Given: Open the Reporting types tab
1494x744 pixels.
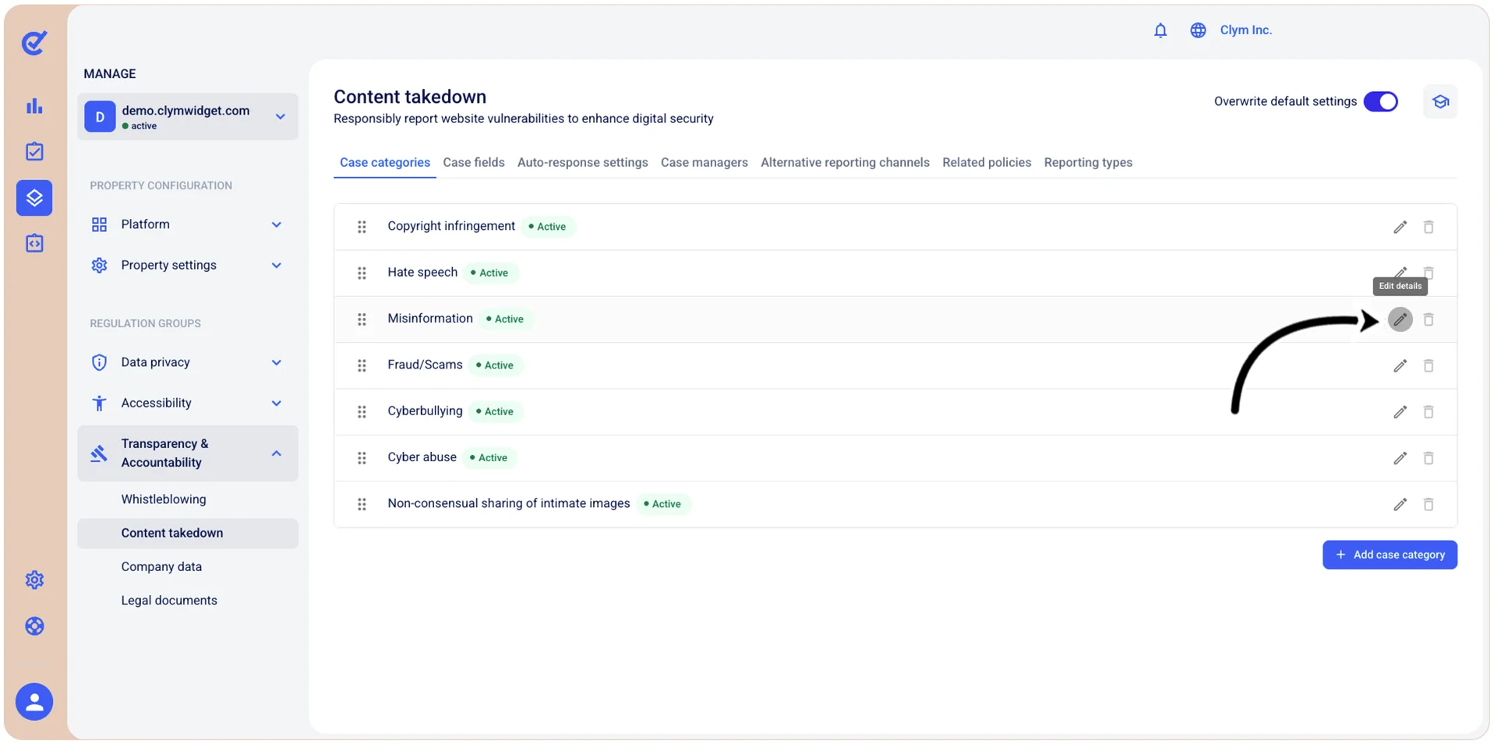Looking at the screenshot, I should pyautogui.click(x=1088, y=162).
